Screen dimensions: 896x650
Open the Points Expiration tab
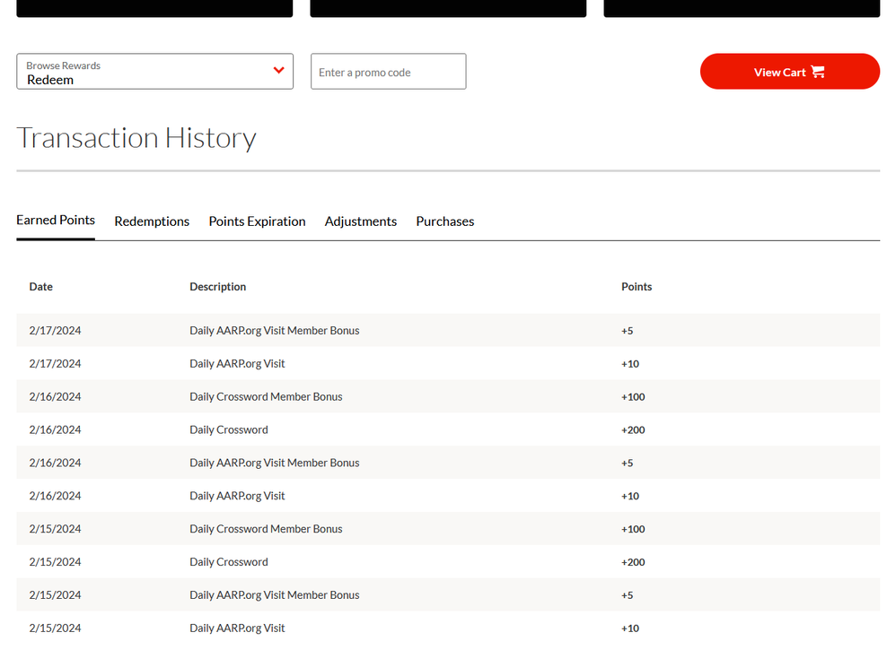coord(257,221)
